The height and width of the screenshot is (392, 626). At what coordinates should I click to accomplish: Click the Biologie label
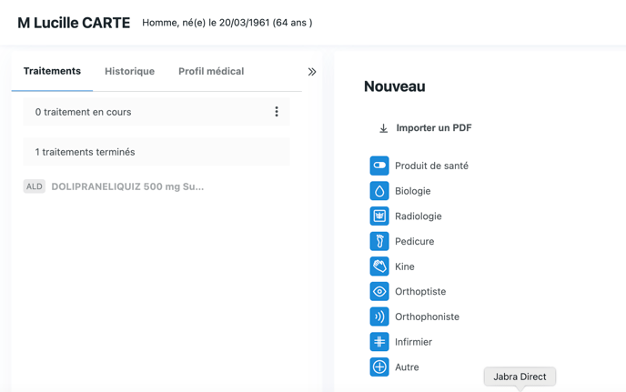pos(413,191)
